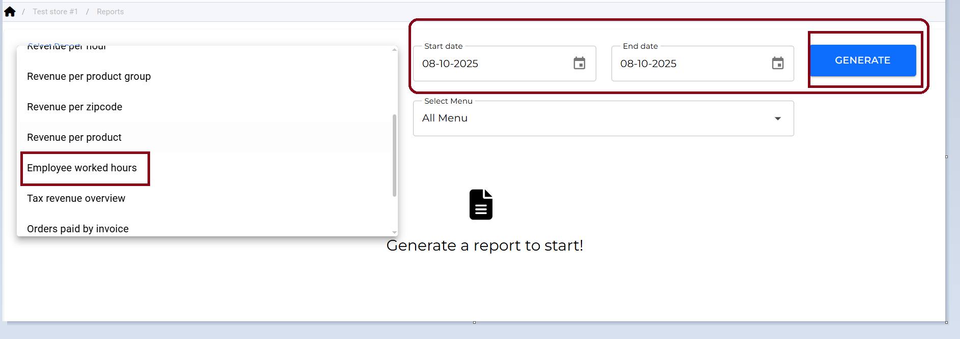Select Employee worked hours report
Image resolution: width=960 pixels, height=339 pixels.
tap(82, 168)
